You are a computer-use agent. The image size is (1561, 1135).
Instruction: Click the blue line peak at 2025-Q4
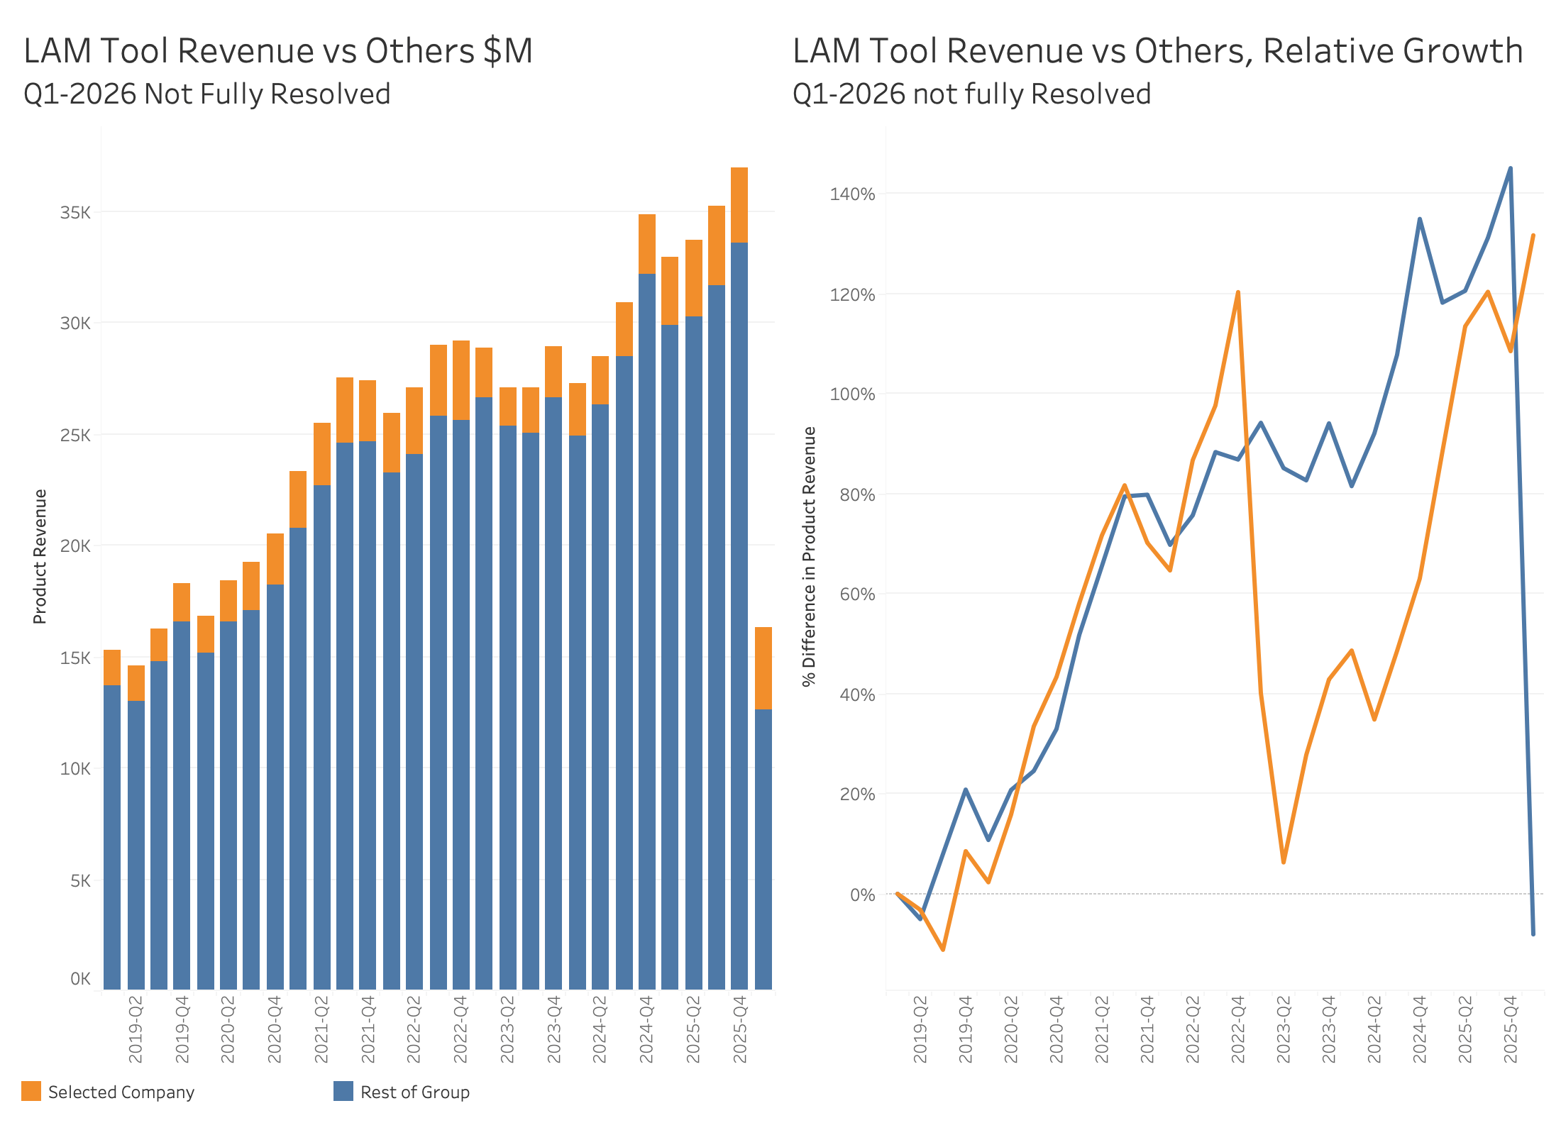1511,168
